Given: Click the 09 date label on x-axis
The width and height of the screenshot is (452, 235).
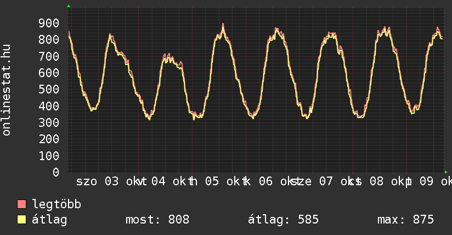Looking at the screenshot, I should point(426,181).
